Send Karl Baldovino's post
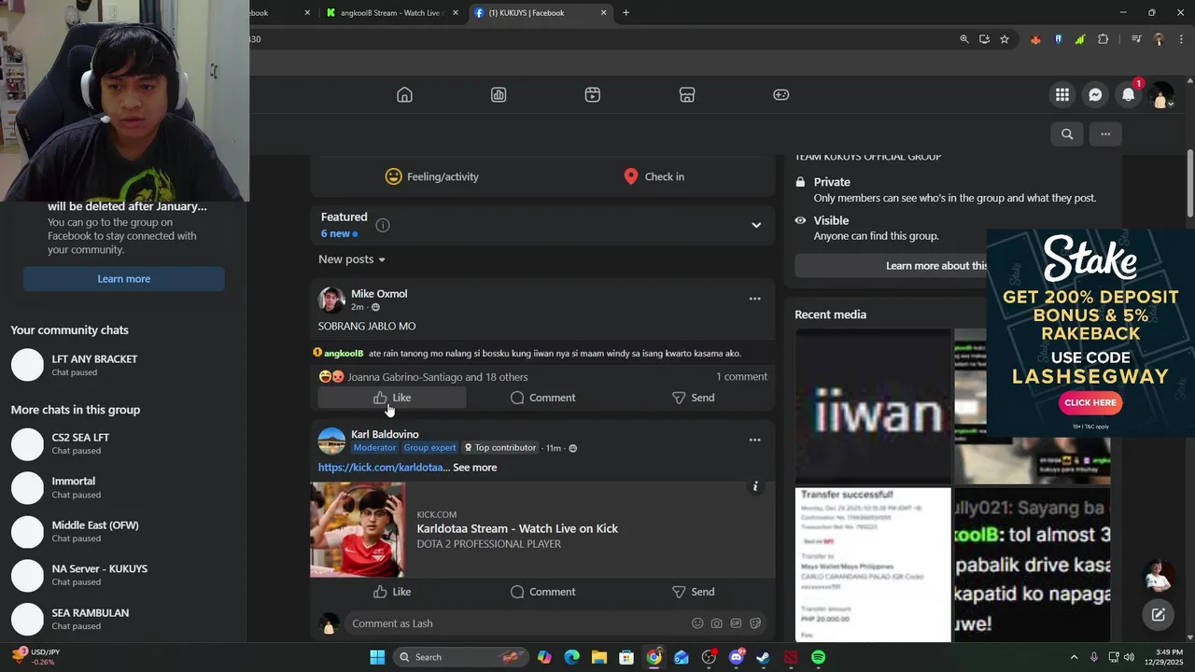The width and height of the screenshot is (1195, 672). tap(693, 592)
